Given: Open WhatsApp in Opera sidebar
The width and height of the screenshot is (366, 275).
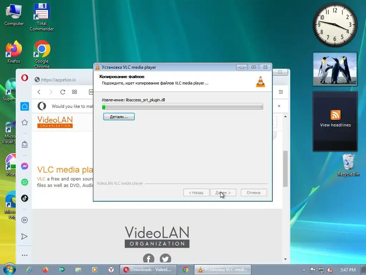Looking at the screenshot, I should (25, 182).
